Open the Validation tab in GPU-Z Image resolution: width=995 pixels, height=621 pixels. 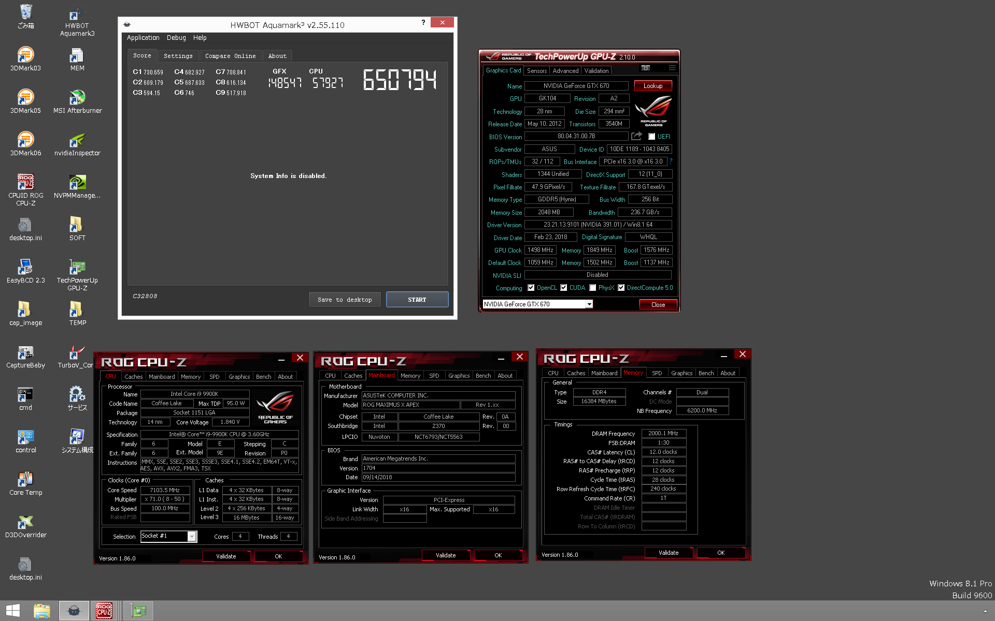coord(596,71)
